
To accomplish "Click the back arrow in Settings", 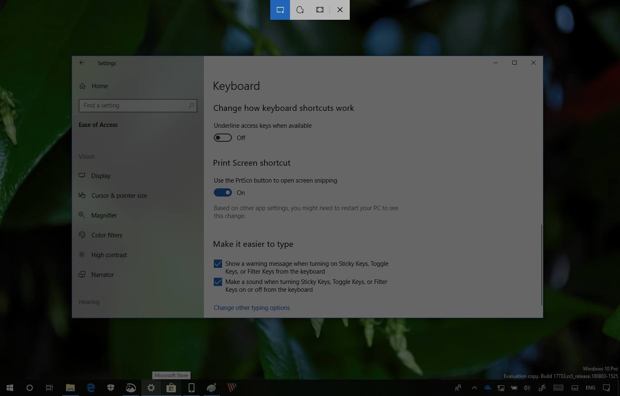I will tap(82, 63).
